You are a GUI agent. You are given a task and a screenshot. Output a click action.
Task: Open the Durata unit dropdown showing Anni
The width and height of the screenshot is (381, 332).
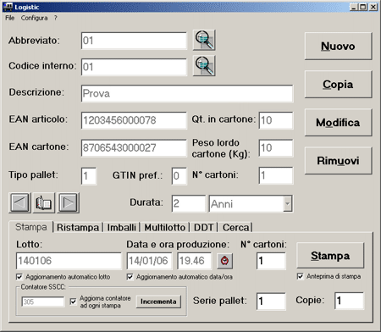287,203
